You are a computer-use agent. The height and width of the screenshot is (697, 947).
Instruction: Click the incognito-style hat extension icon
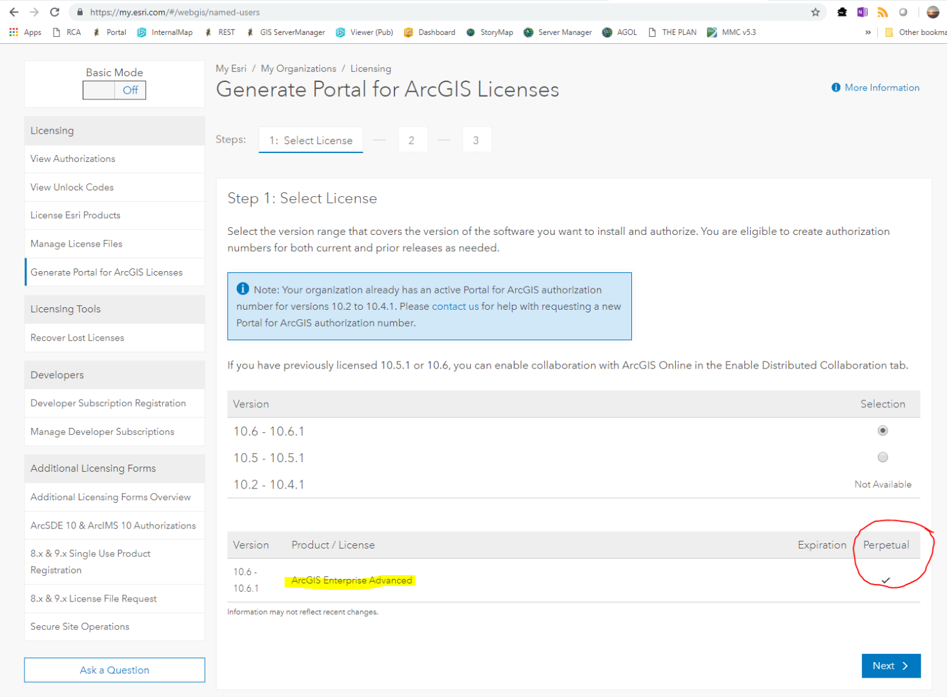[x=842, y=12]
